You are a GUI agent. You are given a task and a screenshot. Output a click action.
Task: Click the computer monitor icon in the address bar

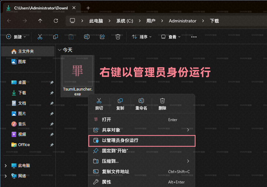72,21
